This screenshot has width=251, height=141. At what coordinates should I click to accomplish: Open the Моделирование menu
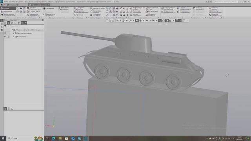40,2
